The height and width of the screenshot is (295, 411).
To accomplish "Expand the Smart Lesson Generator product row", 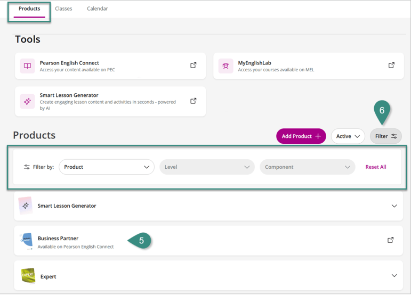I will pos(394,206).
